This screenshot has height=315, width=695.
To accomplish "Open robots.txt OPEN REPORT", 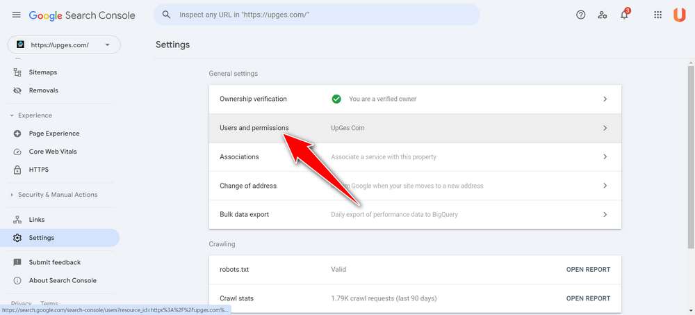I will pos(588,269).
